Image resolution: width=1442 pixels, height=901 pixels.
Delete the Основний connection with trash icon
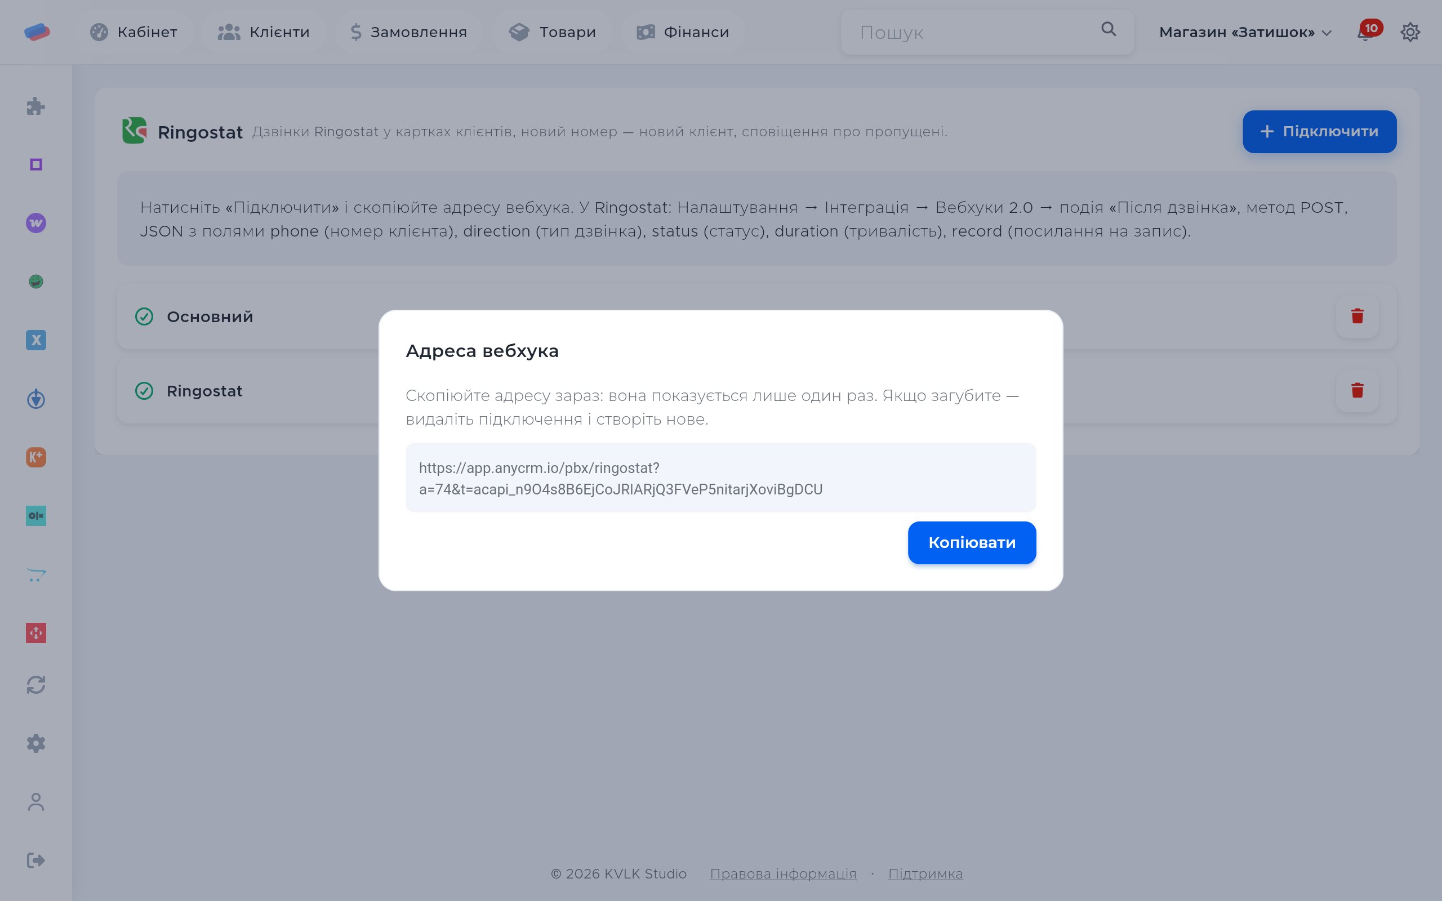[x=1358, y=316]
